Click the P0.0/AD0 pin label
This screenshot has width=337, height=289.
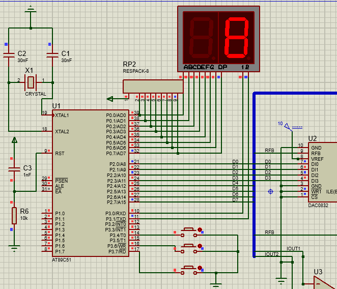coord(116,115)
